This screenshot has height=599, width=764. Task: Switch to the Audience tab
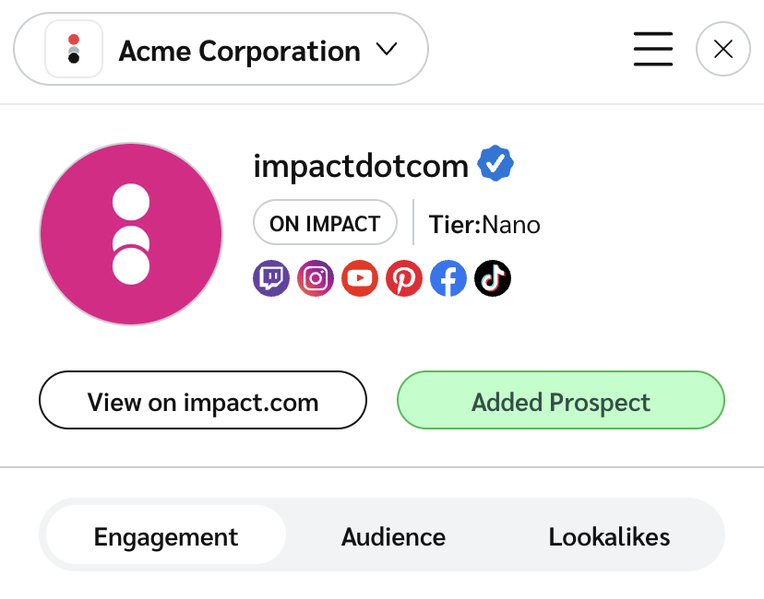coord(393,537)
